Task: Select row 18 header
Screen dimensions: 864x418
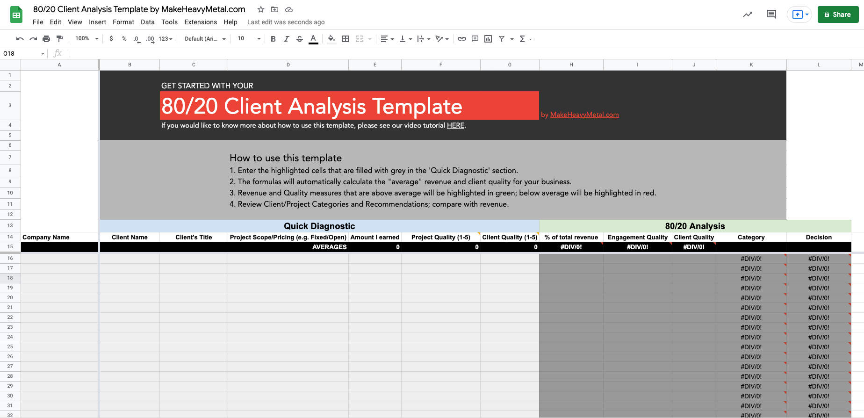Action: pos(10,278)
